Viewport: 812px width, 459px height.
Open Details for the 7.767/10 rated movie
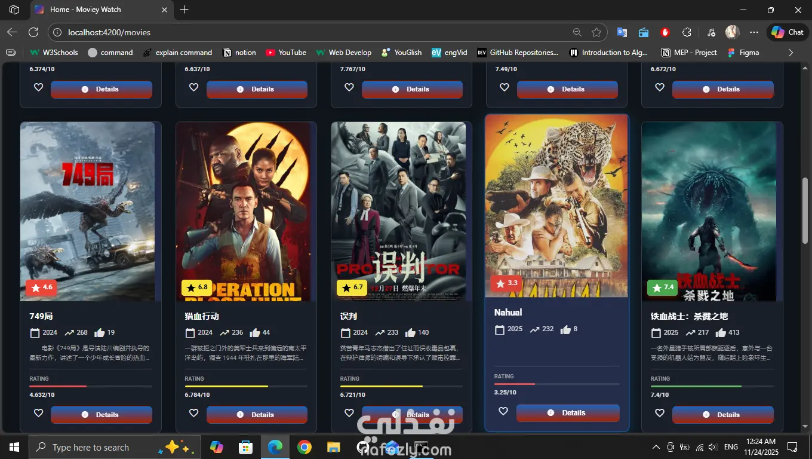(x=412, y=89)
